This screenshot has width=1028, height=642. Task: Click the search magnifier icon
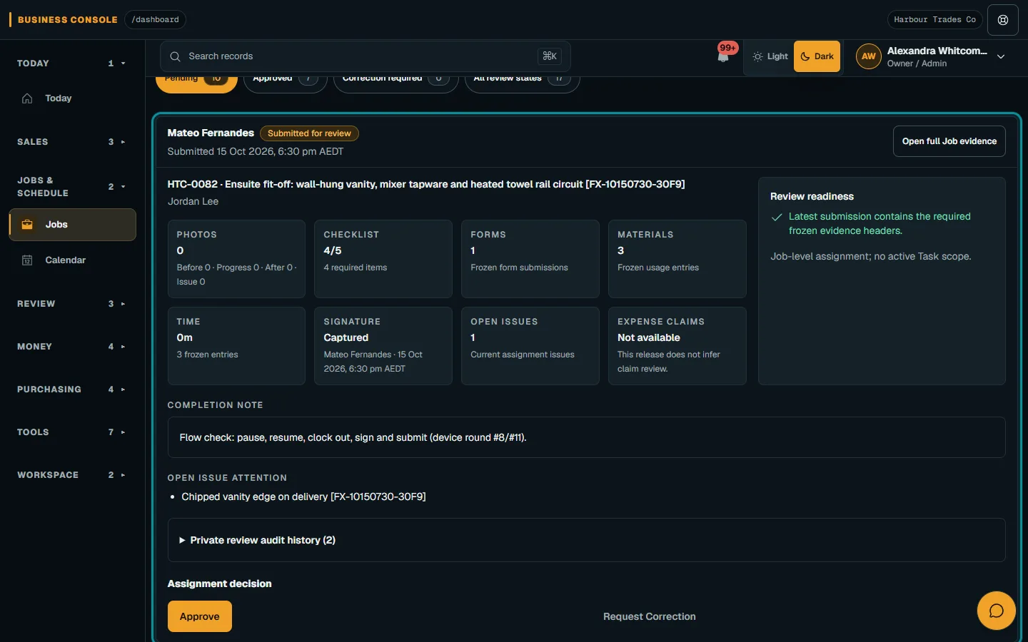pos(175,56)
